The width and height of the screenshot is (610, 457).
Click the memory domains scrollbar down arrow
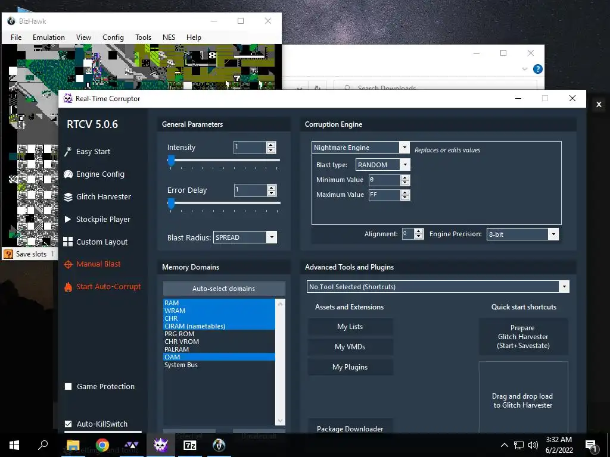coord(280,421)
